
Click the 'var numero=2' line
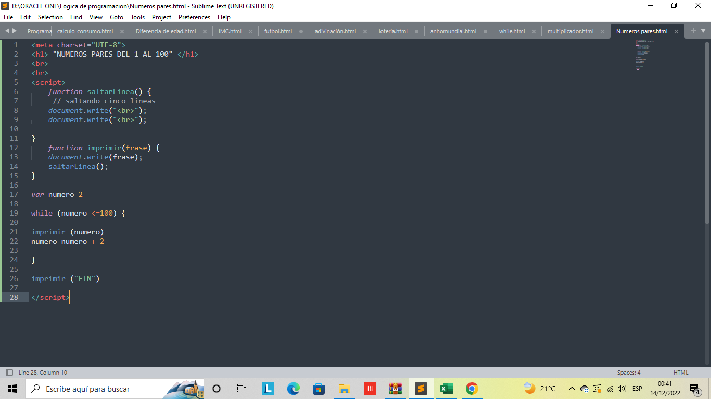[x=57, y=194]
